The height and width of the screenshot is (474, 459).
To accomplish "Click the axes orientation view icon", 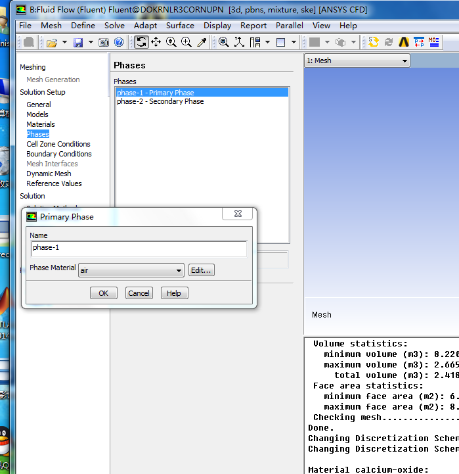I will 239,42.
